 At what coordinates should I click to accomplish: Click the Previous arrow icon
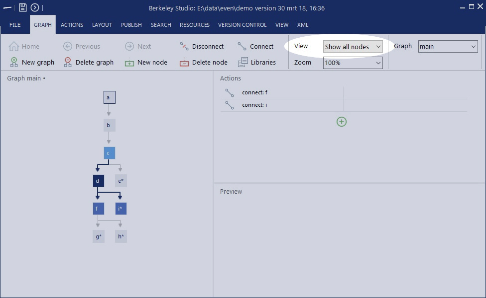(68, 46)
